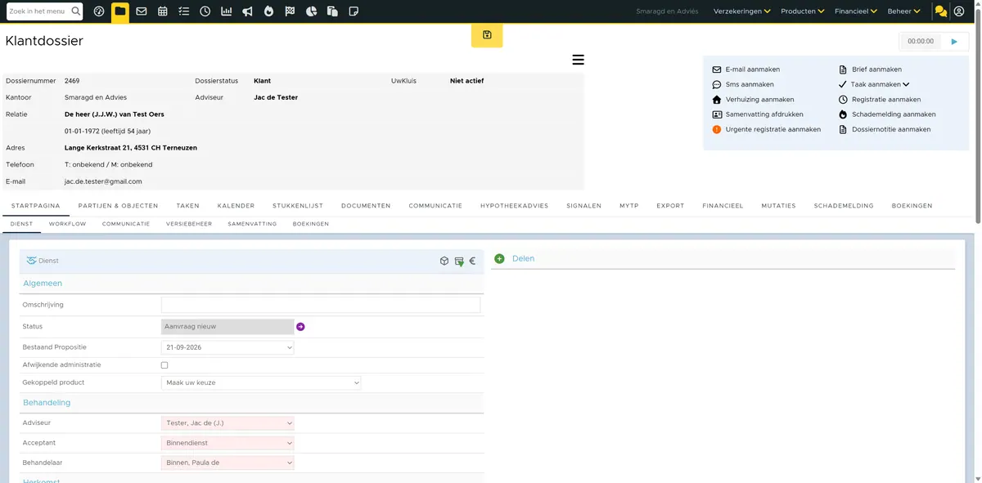This screenshot has width=982, height=483.
Task: Open the Gekoppeld product dropdown
Action: [x=261, y=382]
